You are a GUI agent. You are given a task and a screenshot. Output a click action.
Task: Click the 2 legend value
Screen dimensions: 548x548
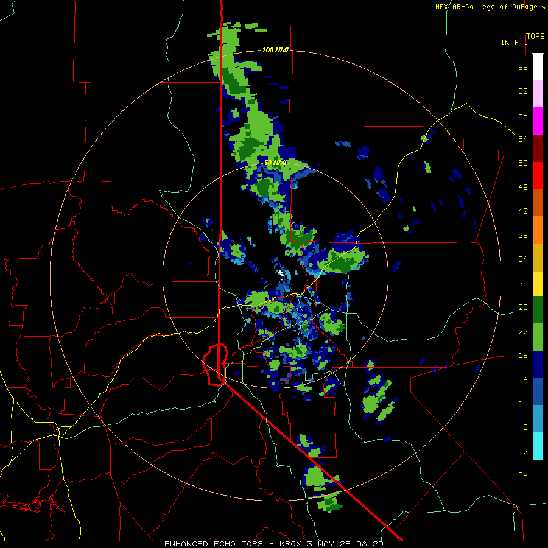pos(525,452)
